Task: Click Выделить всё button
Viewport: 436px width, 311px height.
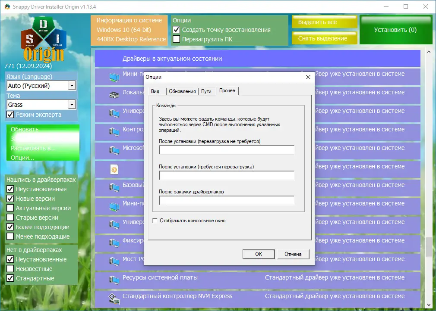Action: tap(325, 22)
